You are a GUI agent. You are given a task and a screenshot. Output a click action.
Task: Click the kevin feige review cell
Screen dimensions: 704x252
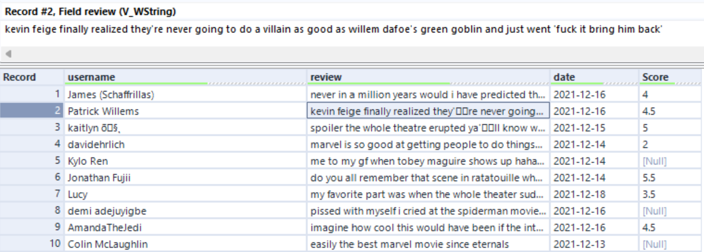pos(427,111)
